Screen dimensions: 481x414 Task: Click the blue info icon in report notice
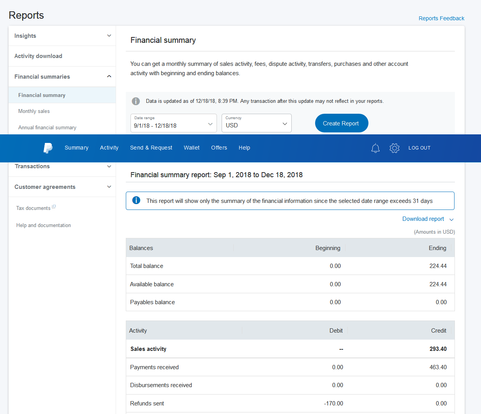[x=136, y=200]
